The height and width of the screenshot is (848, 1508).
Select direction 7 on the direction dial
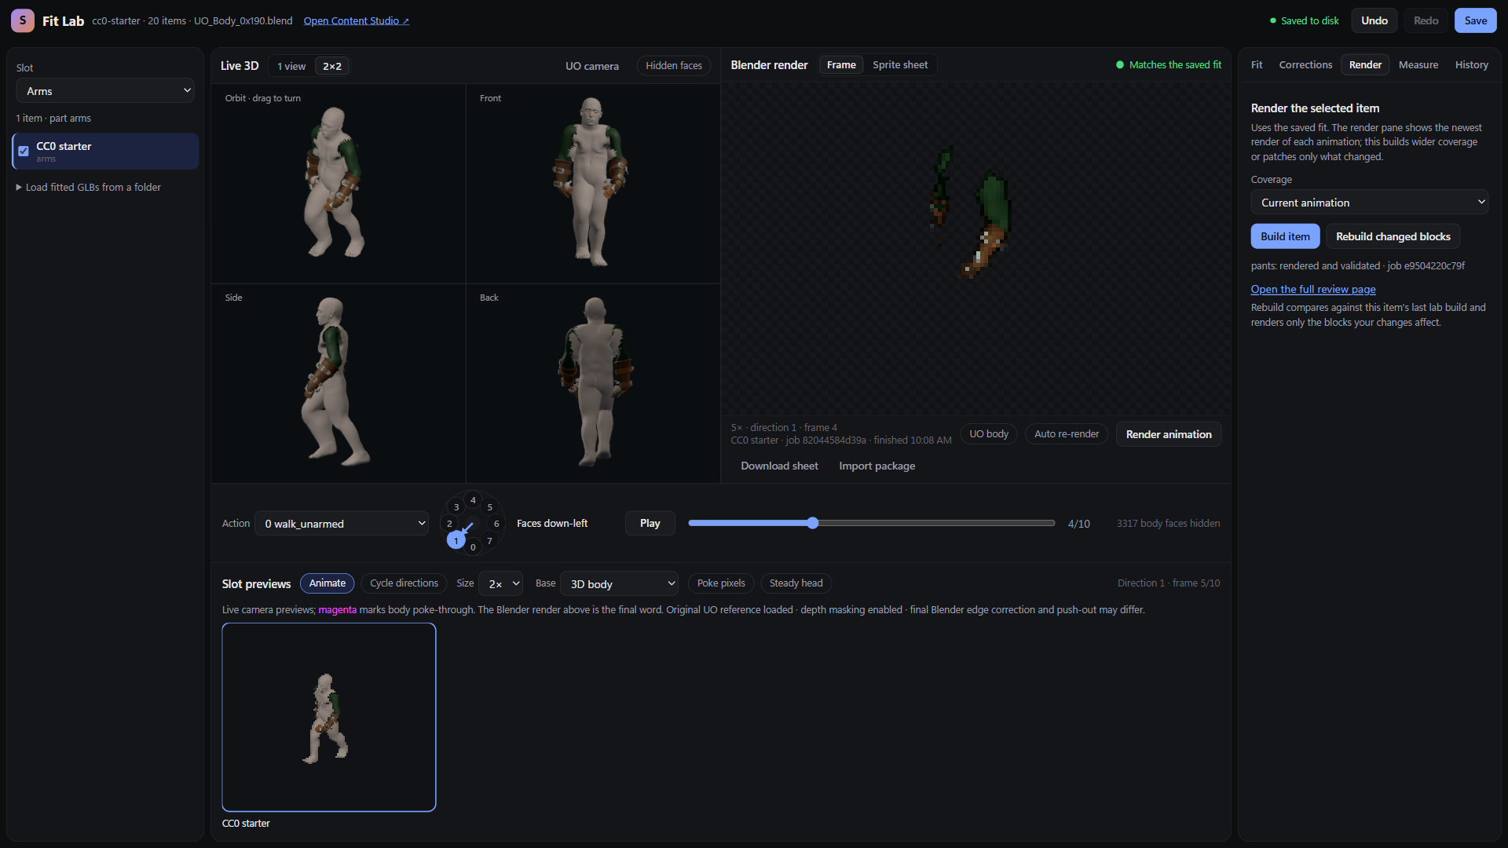[490, 541]
